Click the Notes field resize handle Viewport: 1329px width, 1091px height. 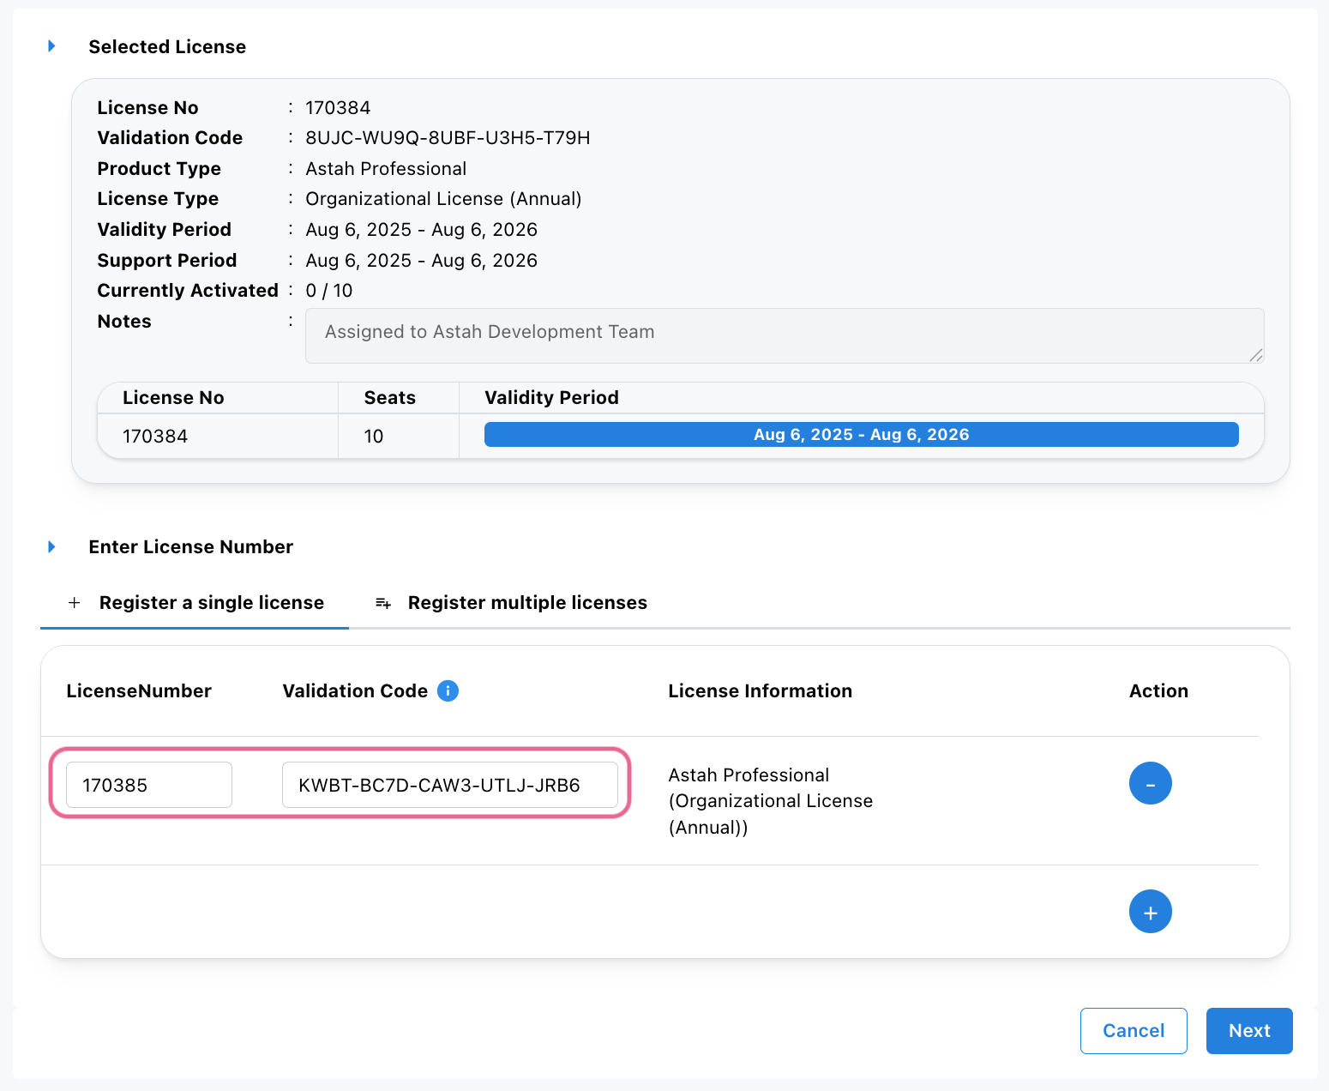1256,355
